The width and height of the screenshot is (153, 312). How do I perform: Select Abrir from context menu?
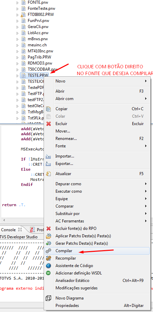point(97,91)
